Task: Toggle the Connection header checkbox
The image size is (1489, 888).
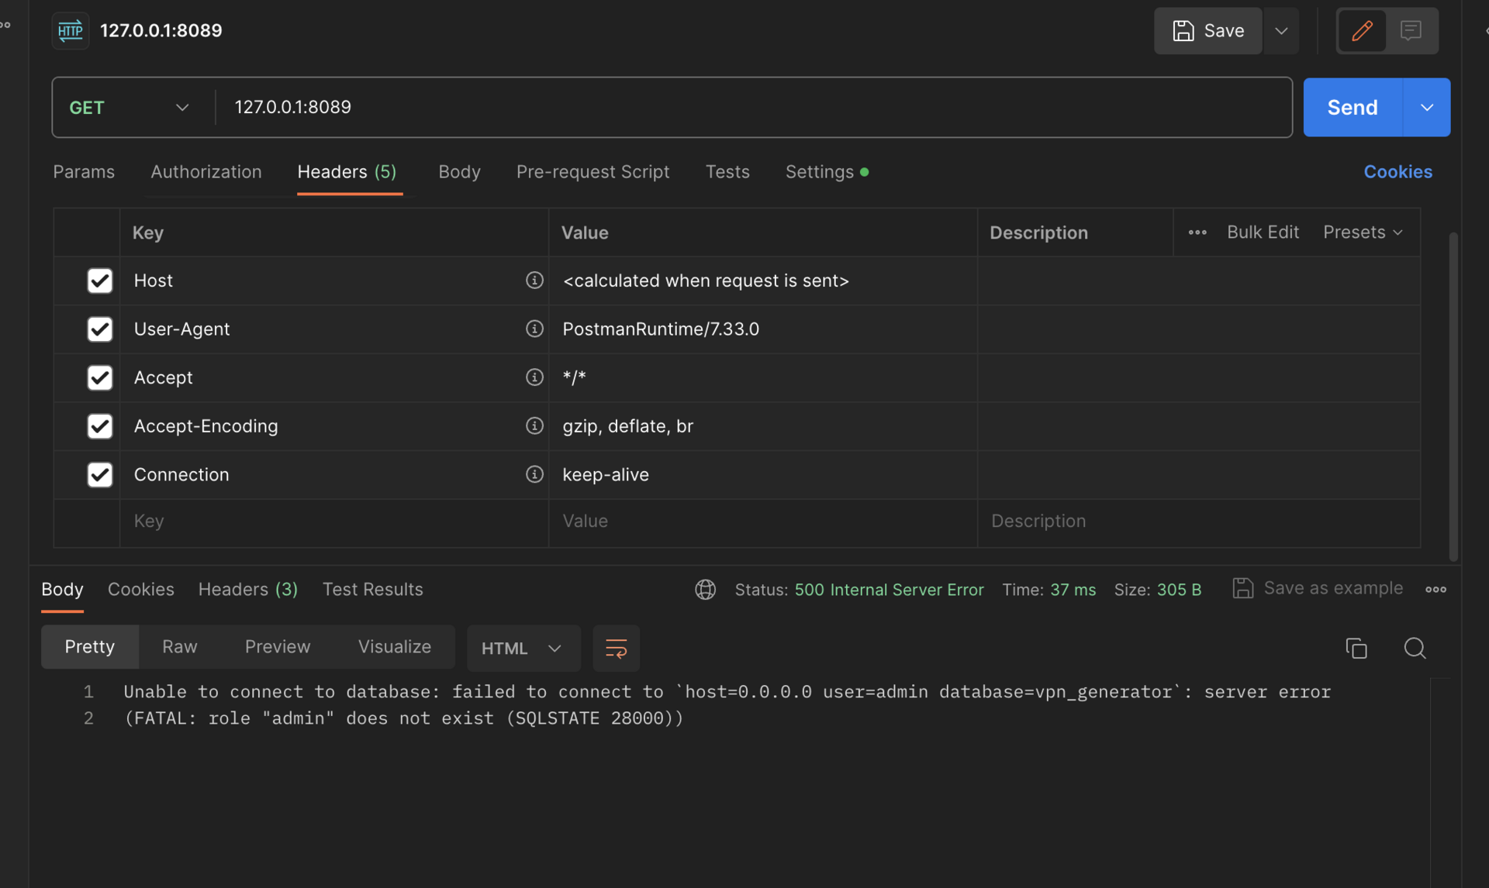Action: [x=100, y=474]
